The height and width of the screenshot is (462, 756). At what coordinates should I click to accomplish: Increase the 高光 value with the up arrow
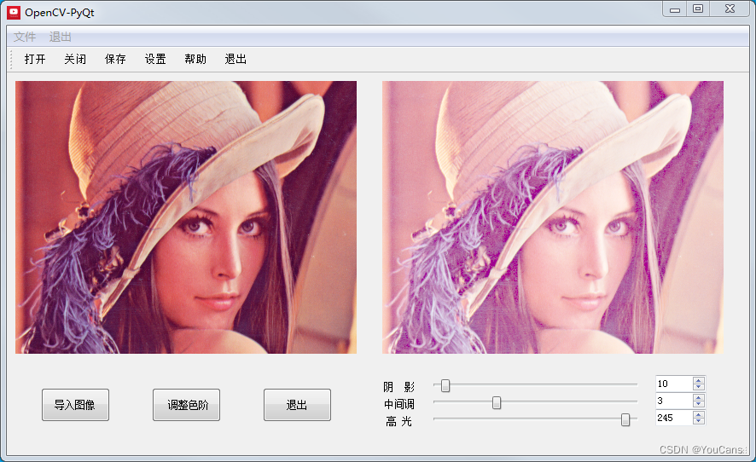pos(699,414)
